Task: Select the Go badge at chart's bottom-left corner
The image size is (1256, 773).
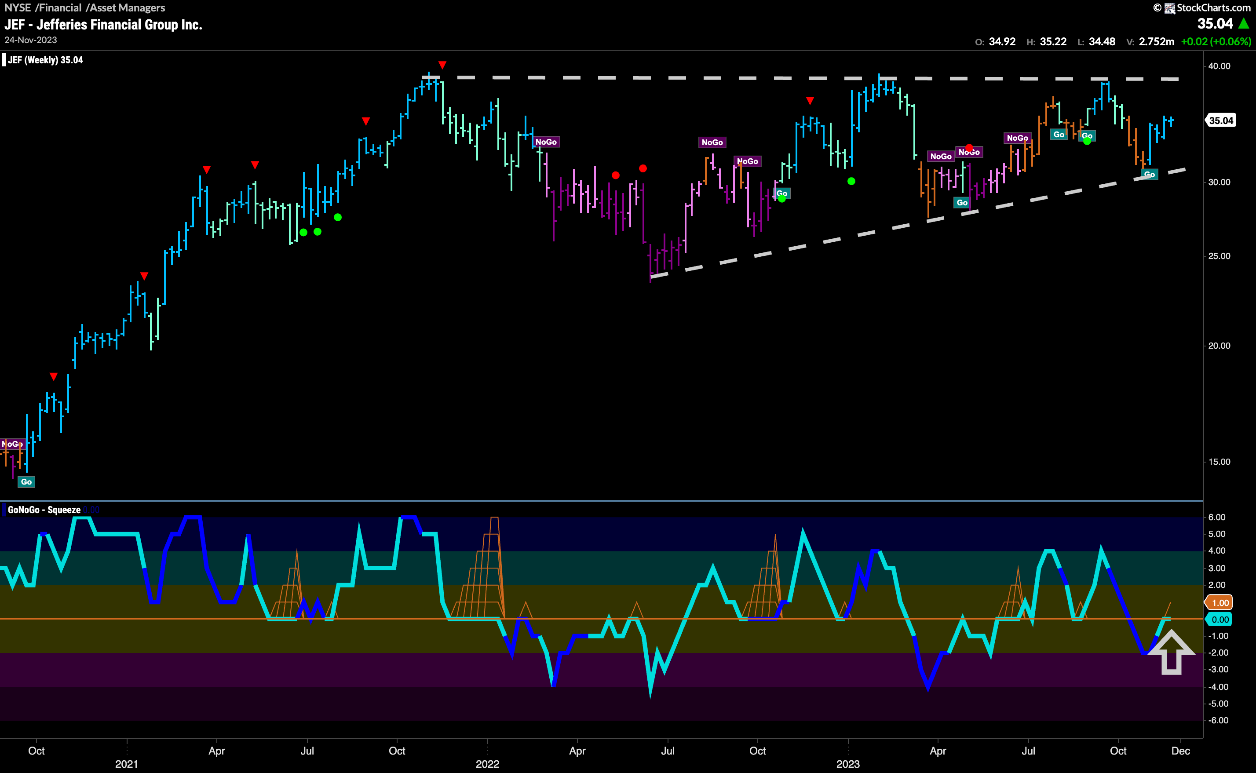Action: tap(26, 481)
